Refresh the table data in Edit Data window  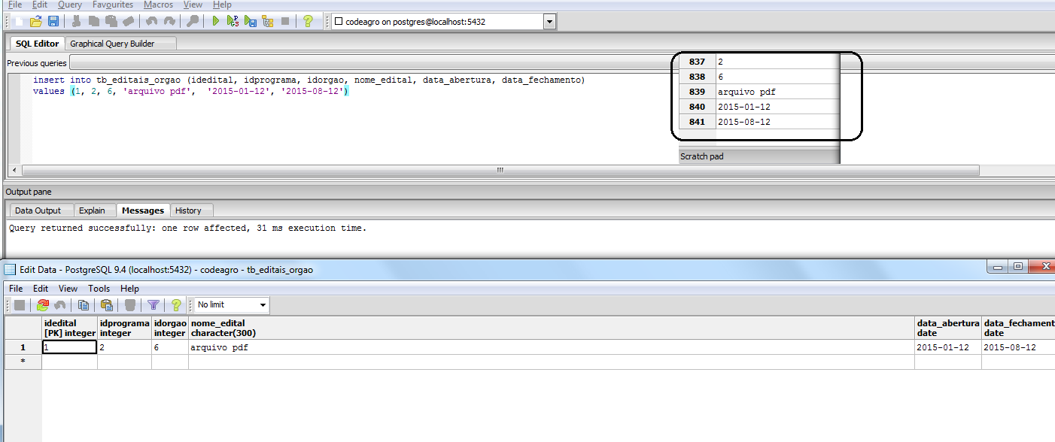point(42,305)
